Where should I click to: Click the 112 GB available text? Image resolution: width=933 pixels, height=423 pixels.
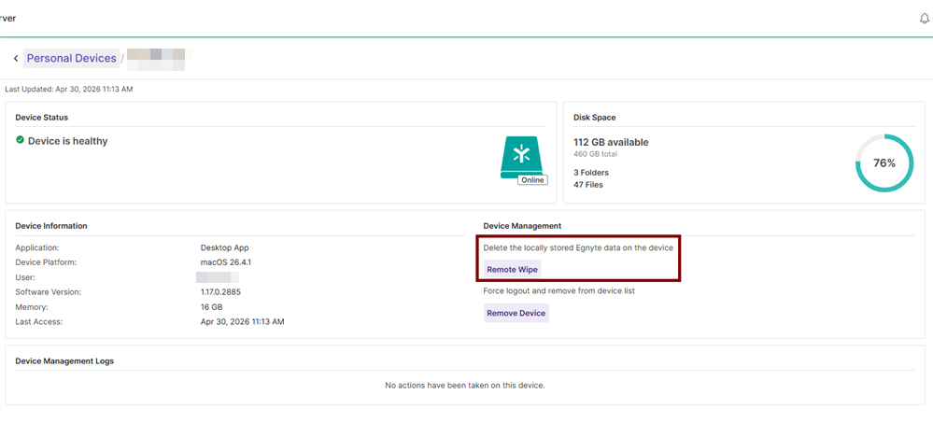pyautogui.click(x=611, y=142)
